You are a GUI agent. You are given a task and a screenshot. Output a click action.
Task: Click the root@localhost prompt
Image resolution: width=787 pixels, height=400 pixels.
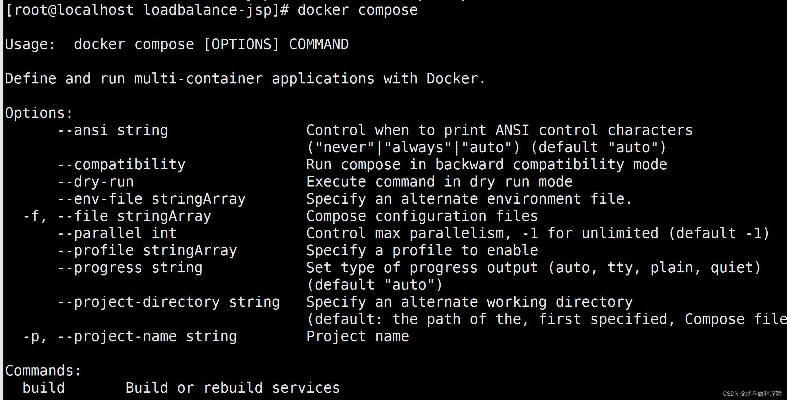tap(147, 10)
